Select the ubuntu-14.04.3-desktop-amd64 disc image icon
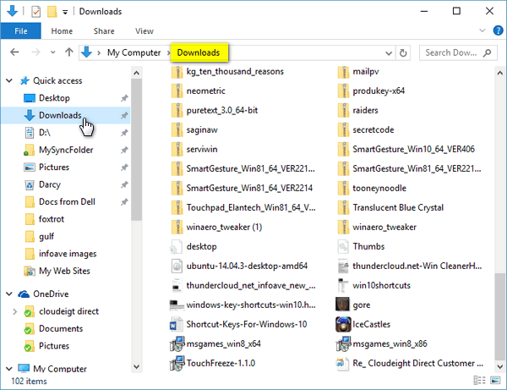This screenshot has width=507, height=390. pyautogui.click(x=177, y=266)
